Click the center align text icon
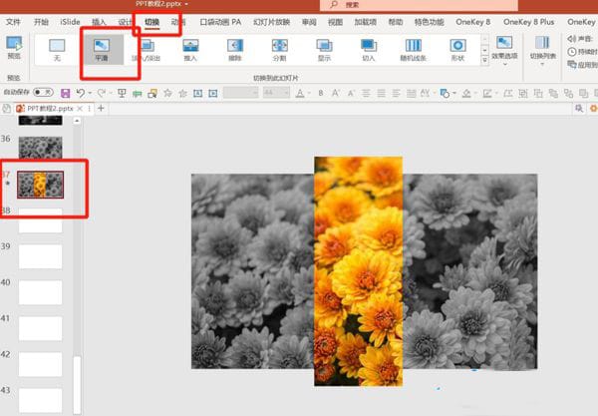This screenshot has width=598, height=416. click(366, 93)
